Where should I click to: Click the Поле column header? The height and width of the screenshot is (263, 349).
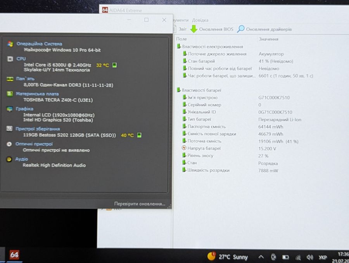tap(181, 39)
